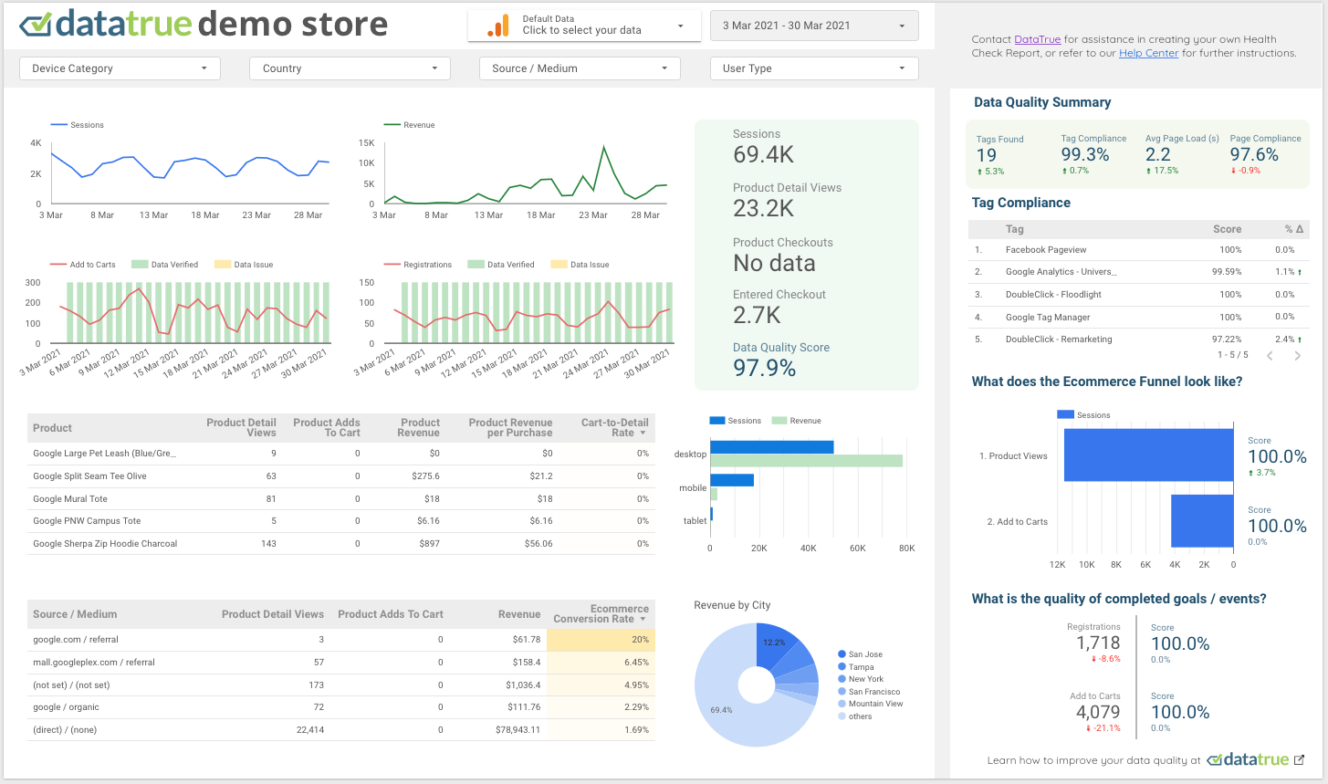Screen dimensions: 1328x784
Task: Click the desktop Sessions bar in the device chart
Action: (772, 447)
